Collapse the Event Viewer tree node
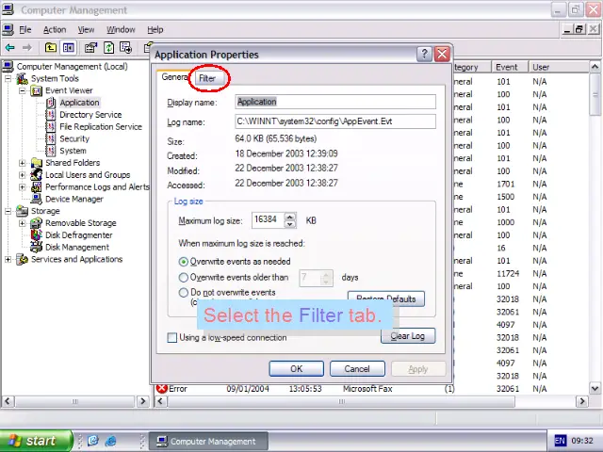Screen dimensions: 603x452 (x=23, y=90)
